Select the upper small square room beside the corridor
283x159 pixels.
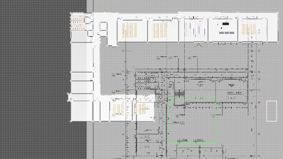pos(103,26)
